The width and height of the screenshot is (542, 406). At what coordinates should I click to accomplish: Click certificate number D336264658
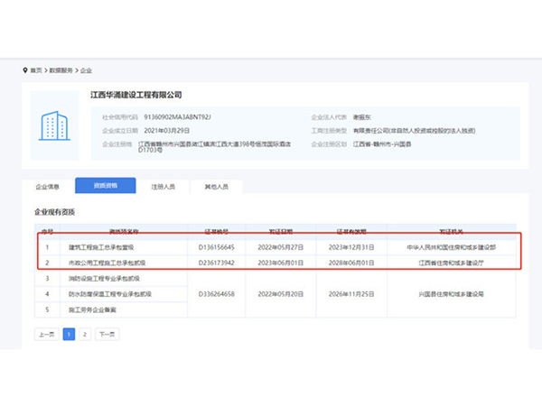coord(217,294)
